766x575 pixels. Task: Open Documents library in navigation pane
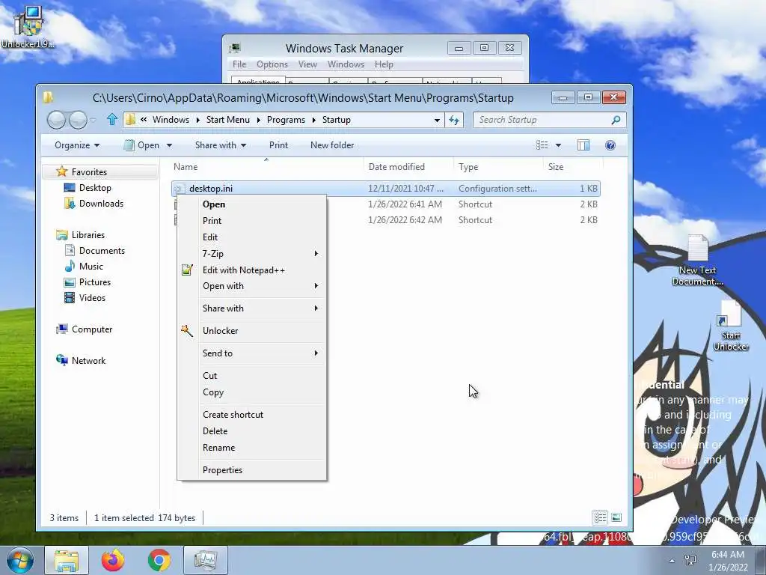coord(102,250)
